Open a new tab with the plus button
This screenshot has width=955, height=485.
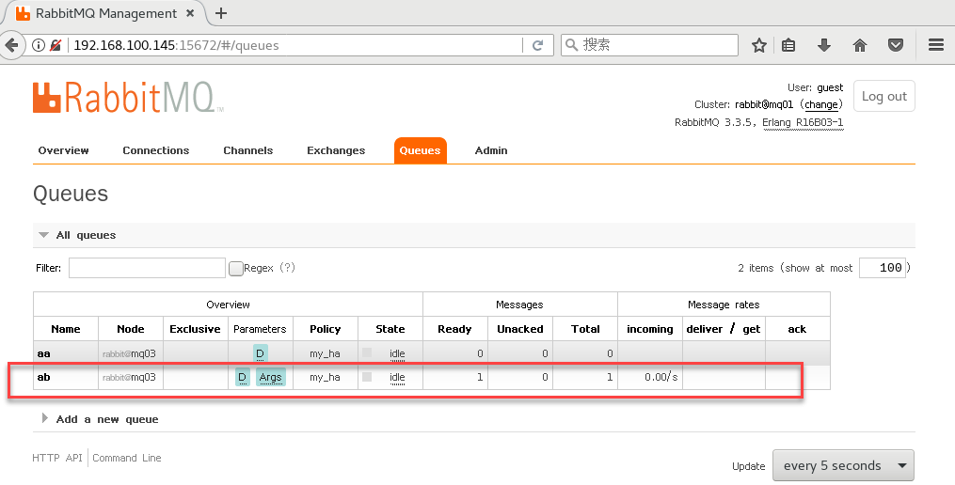tap(221, 13)
